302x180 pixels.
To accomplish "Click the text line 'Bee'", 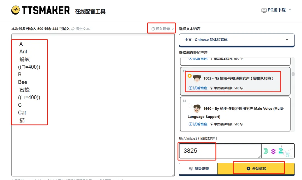I will pyautogui.click(x=23, y=82).
